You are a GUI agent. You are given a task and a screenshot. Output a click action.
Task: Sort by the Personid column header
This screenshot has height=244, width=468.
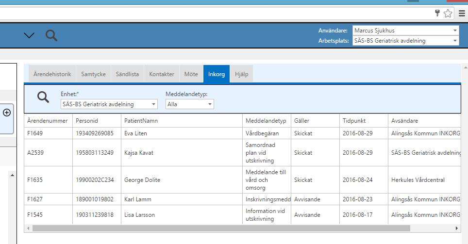tap(97, 121)
